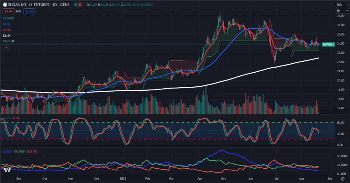Image resolution: width=350 pixels, height=183 pixels.
Task: Click the Aug label on time axis
Action: (302, 179)
